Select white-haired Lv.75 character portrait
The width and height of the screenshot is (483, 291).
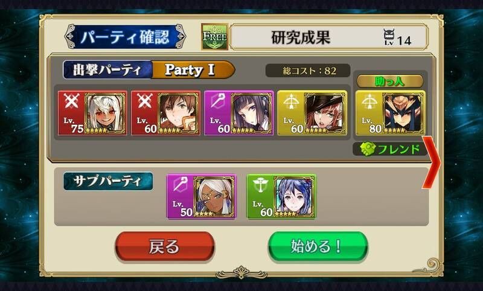(x=105, y=114)
